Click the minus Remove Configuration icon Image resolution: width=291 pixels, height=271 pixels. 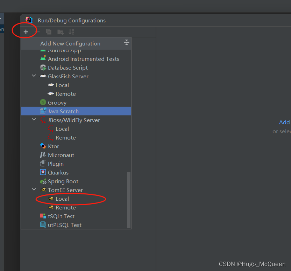[x=38, y=32]
